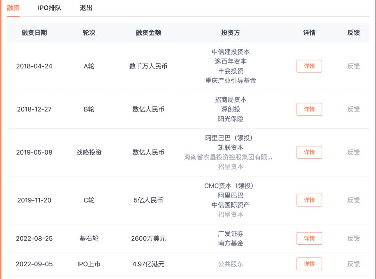This screenshot has height=279, width=376.
Task: Send 反馈 for the 2018-12-27 financing
Action: (x=353, y=109)
